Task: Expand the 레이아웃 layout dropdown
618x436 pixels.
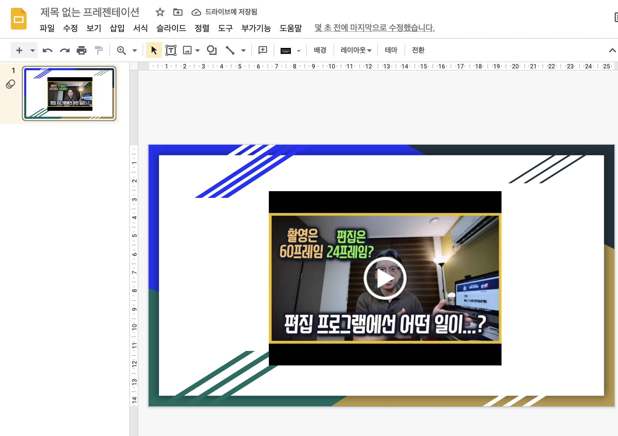Action: [356, 50]
